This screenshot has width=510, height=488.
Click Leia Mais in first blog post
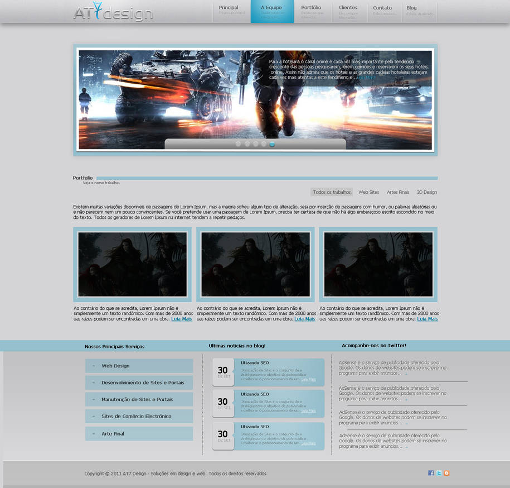point(309,379)
